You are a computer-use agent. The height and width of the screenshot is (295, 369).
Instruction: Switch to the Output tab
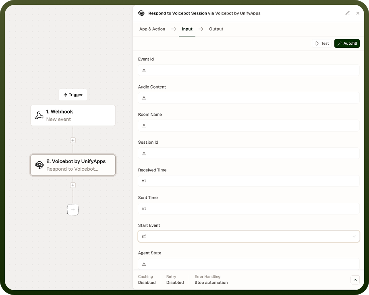[216, 29]
